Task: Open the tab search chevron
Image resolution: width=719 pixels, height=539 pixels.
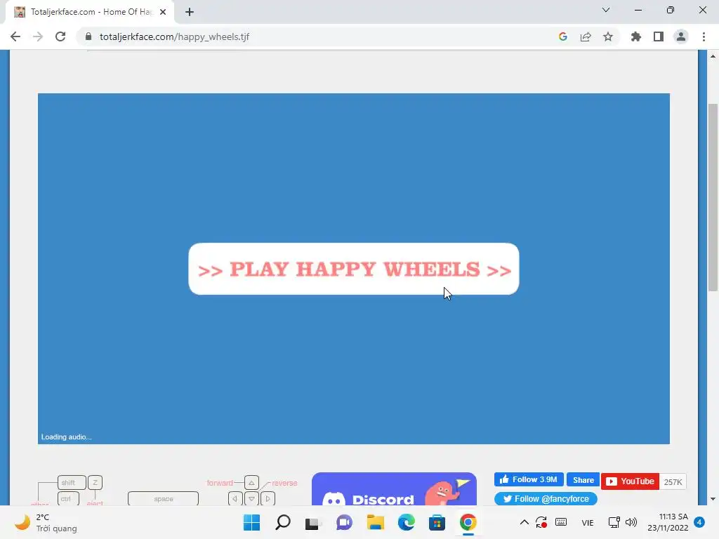Action: pyautogui.click(x=606, y=10)
